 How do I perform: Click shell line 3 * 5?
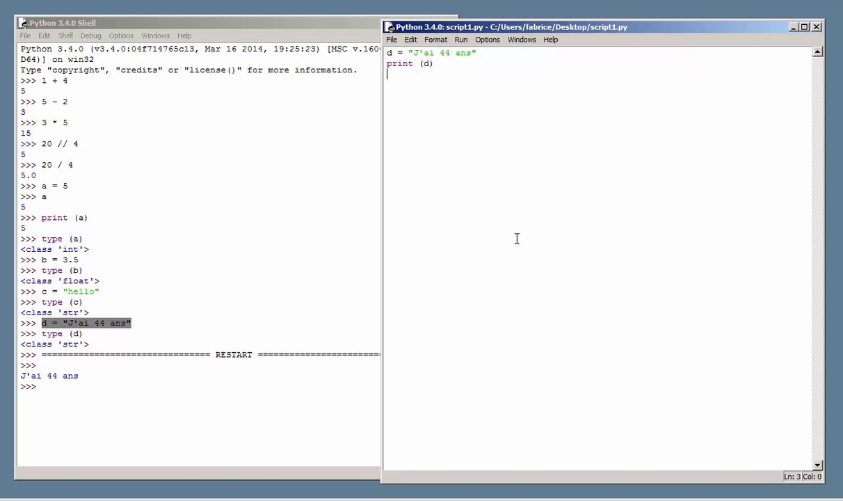[x=44, y=122]
